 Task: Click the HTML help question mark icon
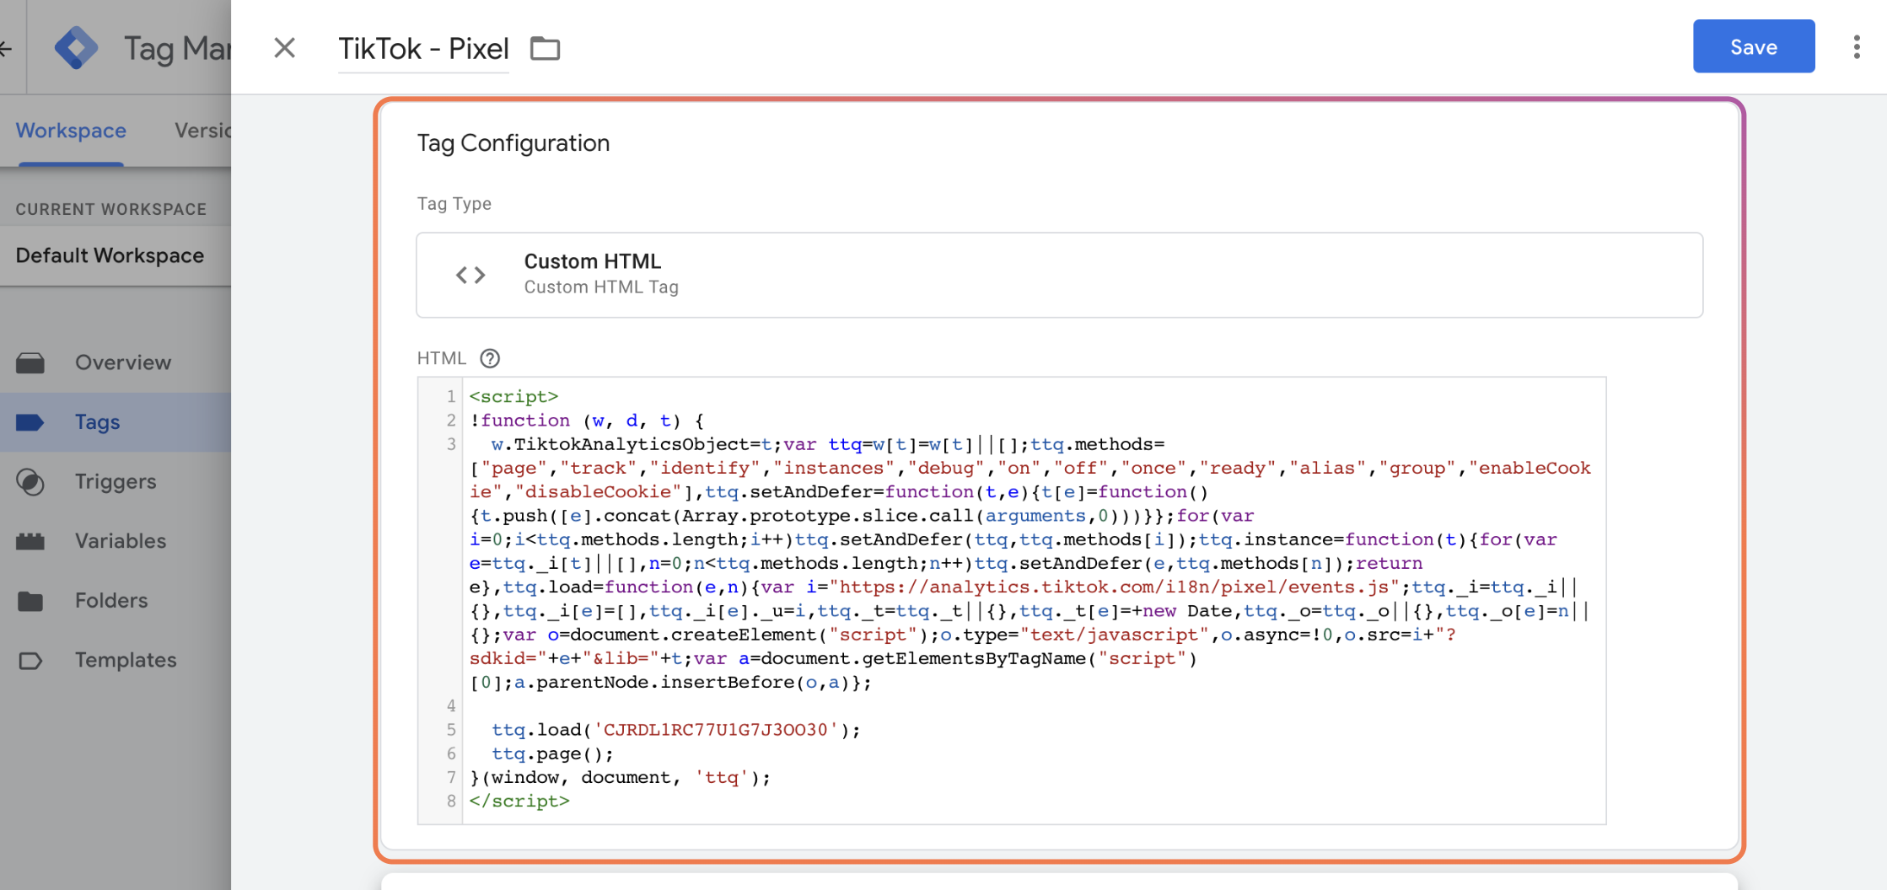tap(490, 358)
